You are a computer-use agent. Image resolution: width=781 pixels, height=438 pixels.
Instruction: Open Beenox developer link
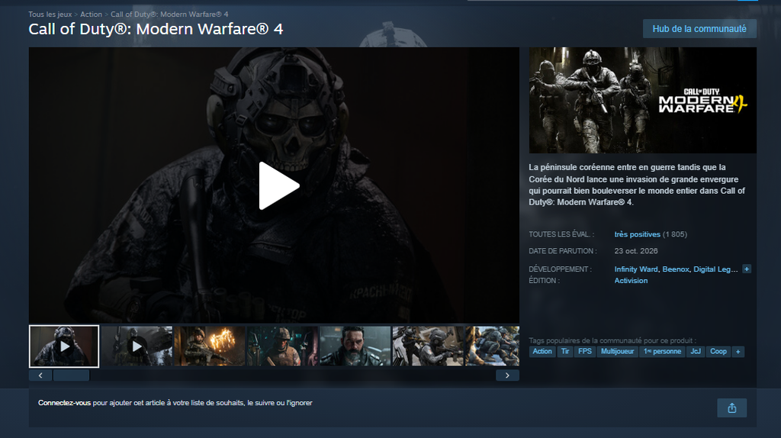(x=676, y=269)
